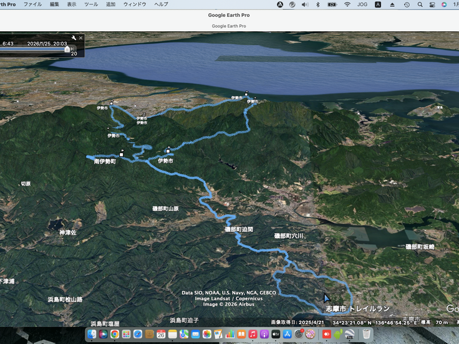
Task: Open the volume menu bar icon
Action: [x=304, y=4]
